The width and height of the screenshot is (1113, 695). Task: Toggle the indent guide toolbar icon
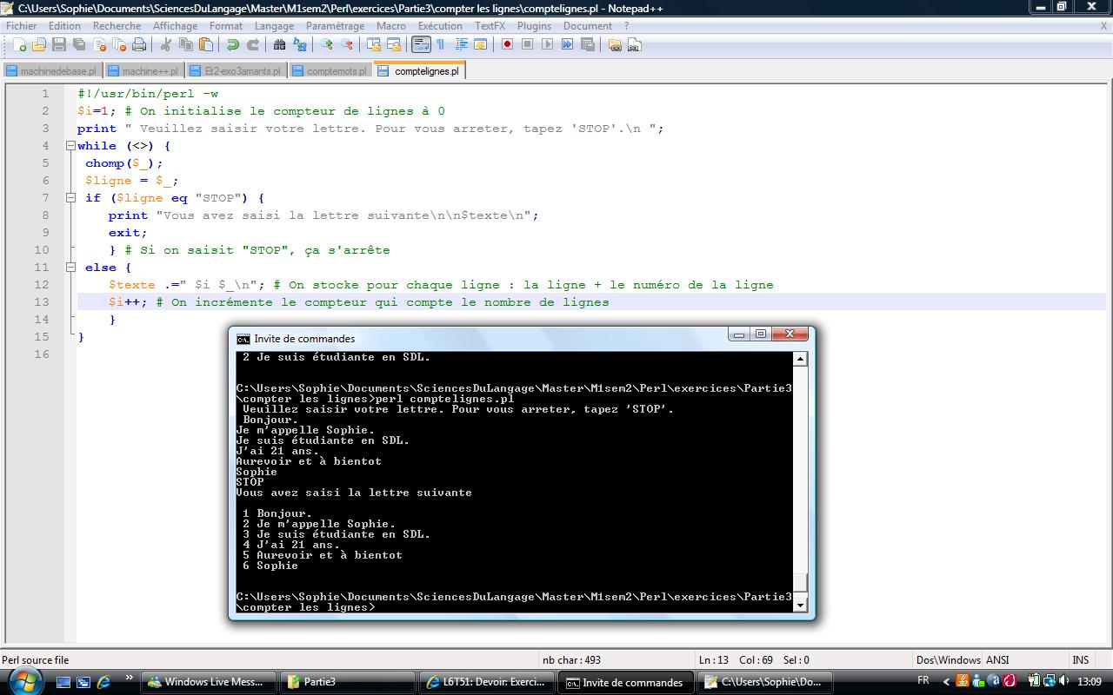point(461,44)
